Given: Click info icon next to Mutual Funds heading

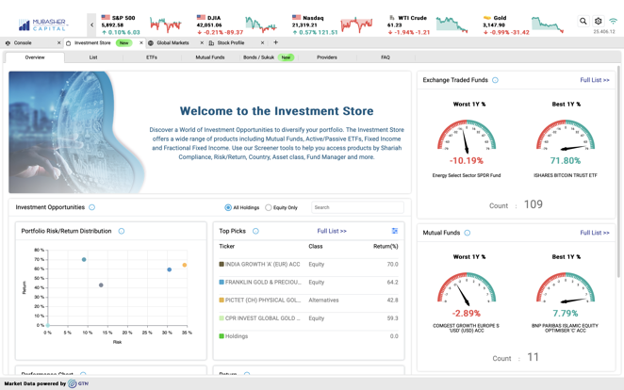Looking at the screenshot, I should pyautogui.click(x=467, y=233).
